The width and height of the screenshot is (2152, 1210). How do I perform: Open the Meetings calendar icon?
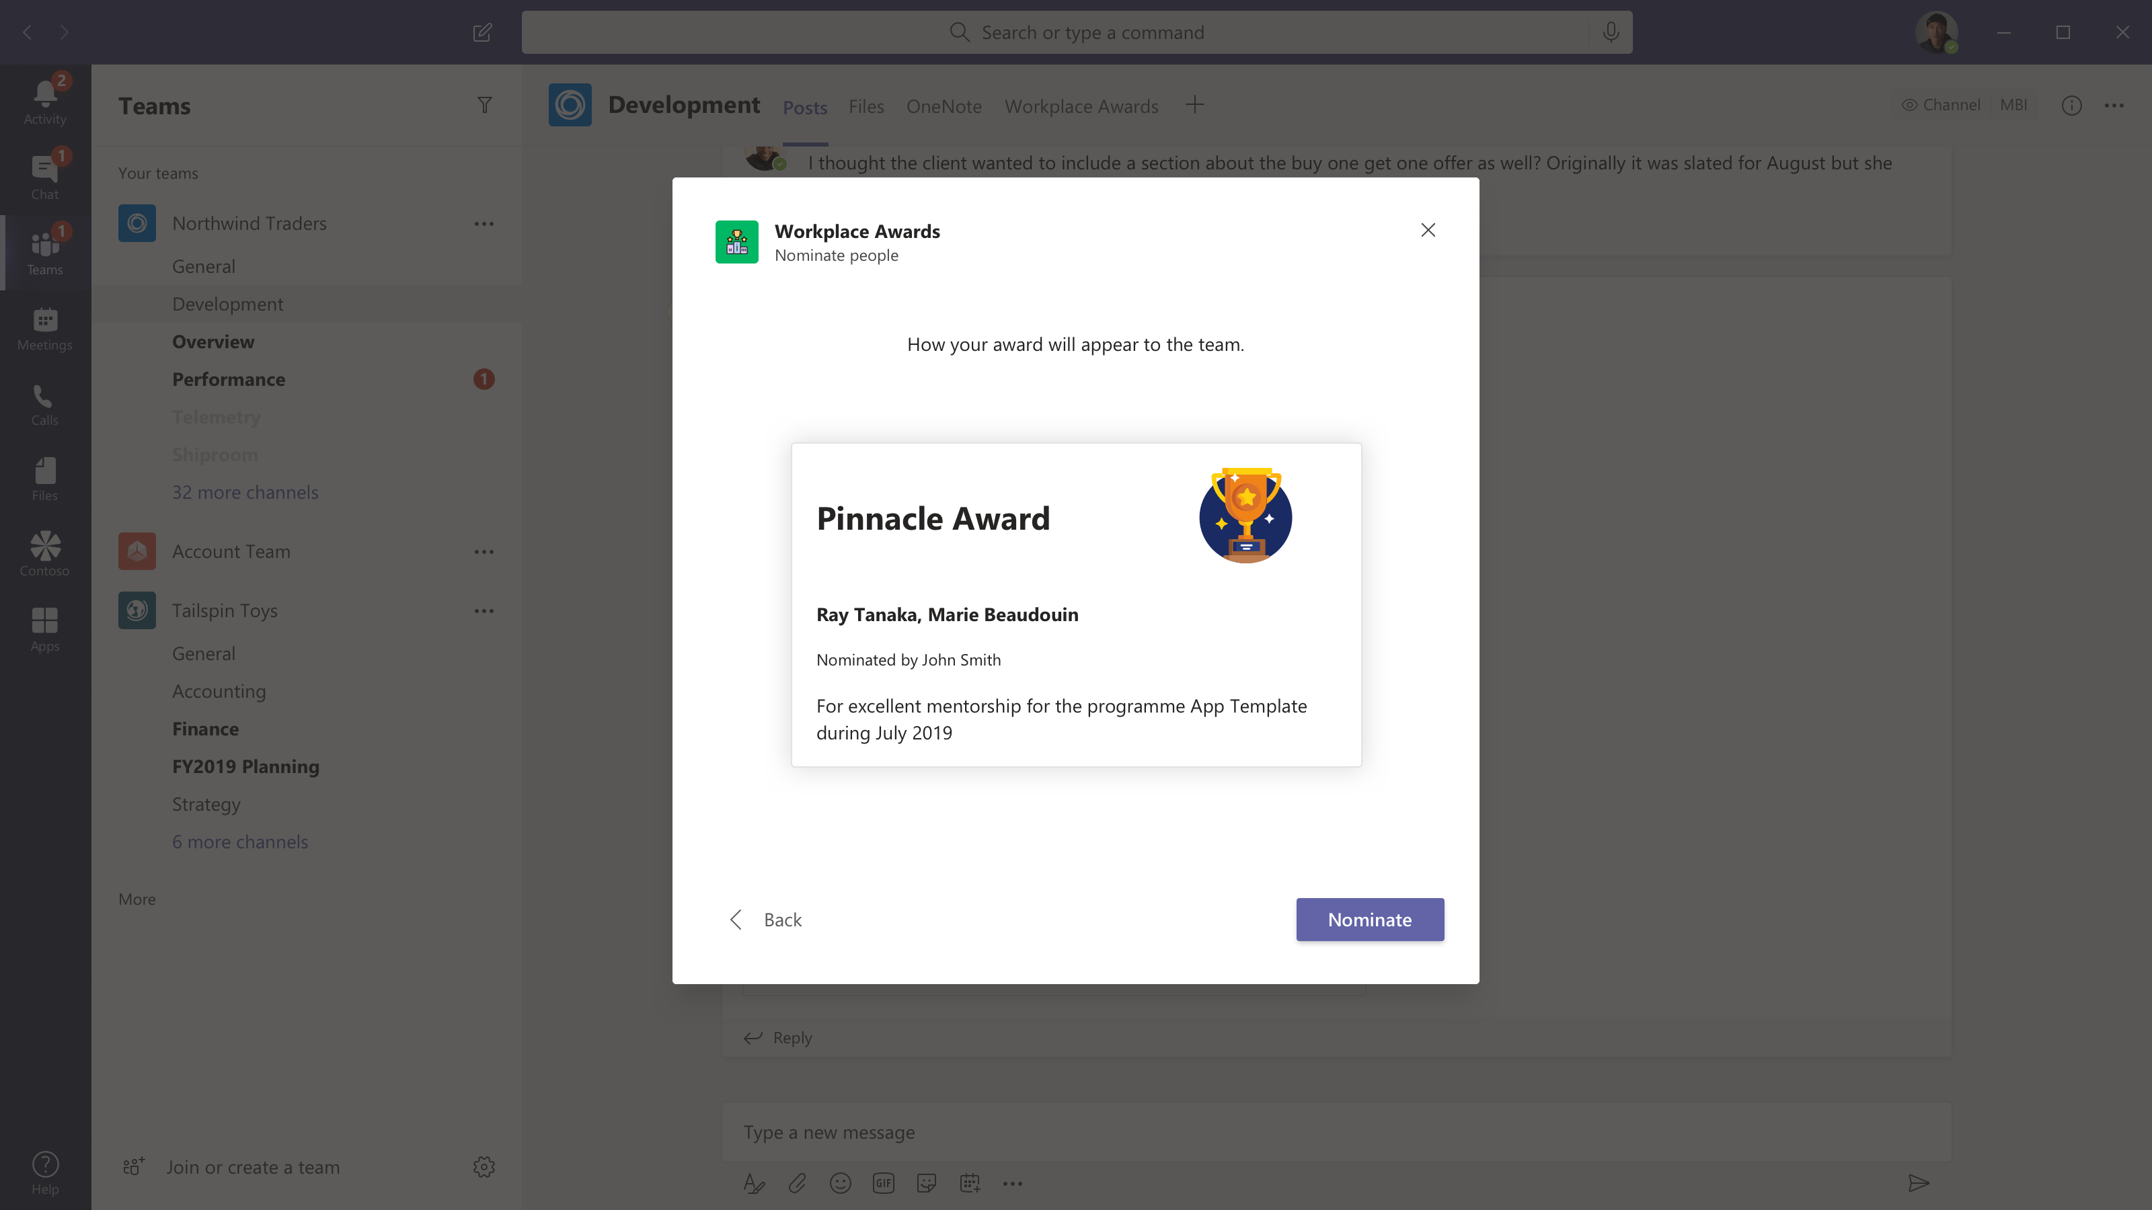(x=44, y=329)
